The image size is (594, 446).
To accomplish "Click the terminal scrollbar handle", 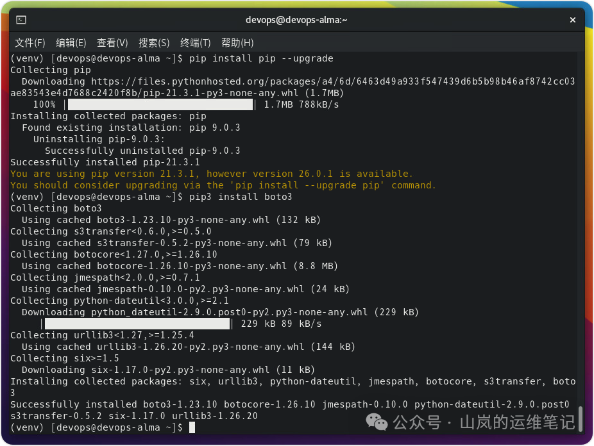I will click(x=581, y=418).
